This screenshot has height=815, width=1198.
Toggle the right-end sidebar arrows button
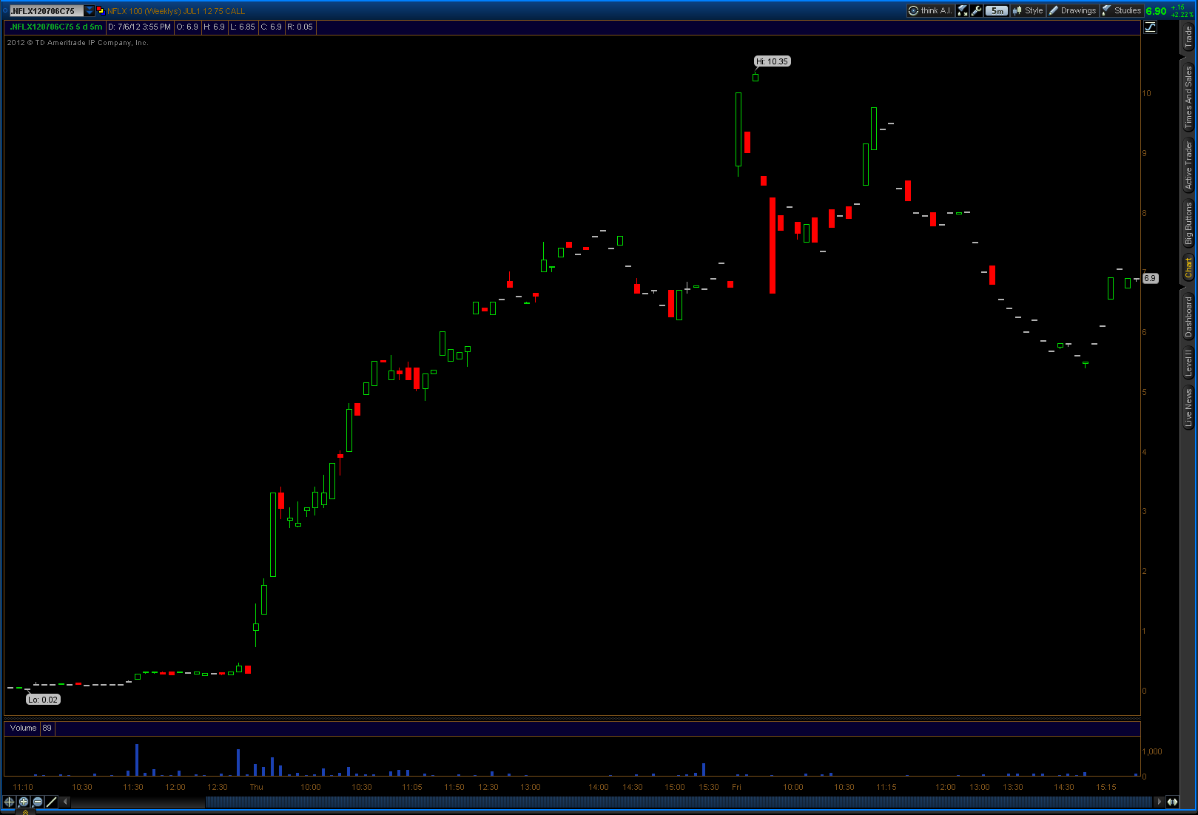tap(1172, 802)
